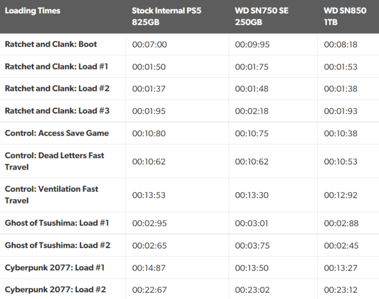Click the 00:07:00 boot time cell
The height and width of the screenshot is (299, 379).
(149, 45)
